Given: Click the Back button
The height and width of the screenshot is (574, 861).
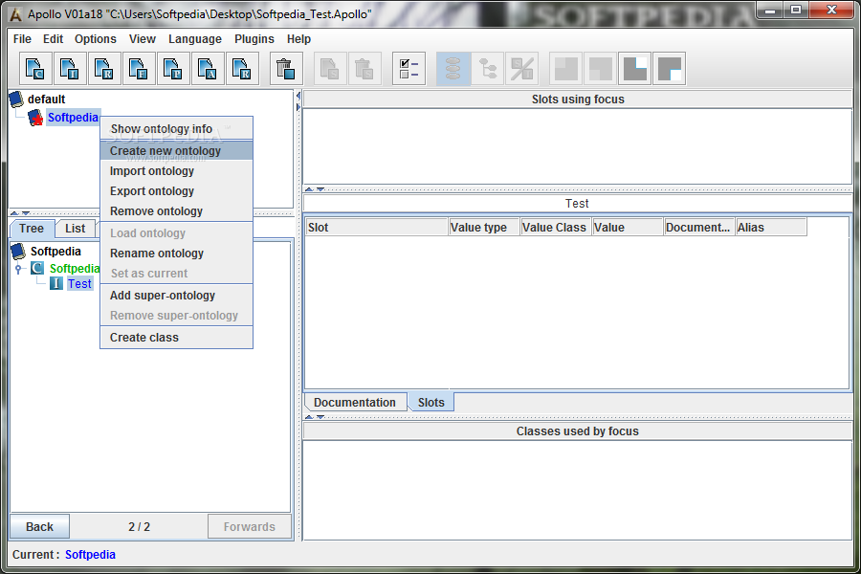Looking at the screenshot, I should tap(39, 527).
